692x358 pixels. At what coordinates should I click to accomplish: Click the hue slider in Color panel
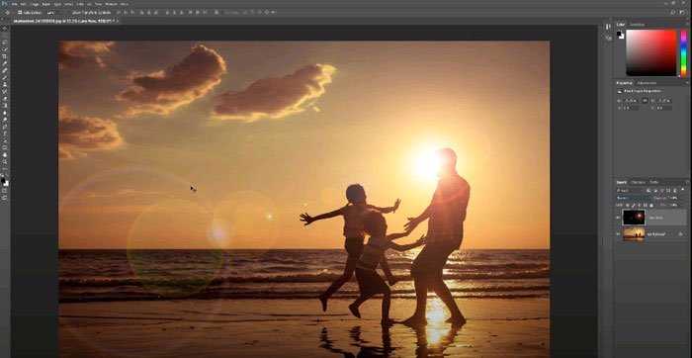point(684,53)
